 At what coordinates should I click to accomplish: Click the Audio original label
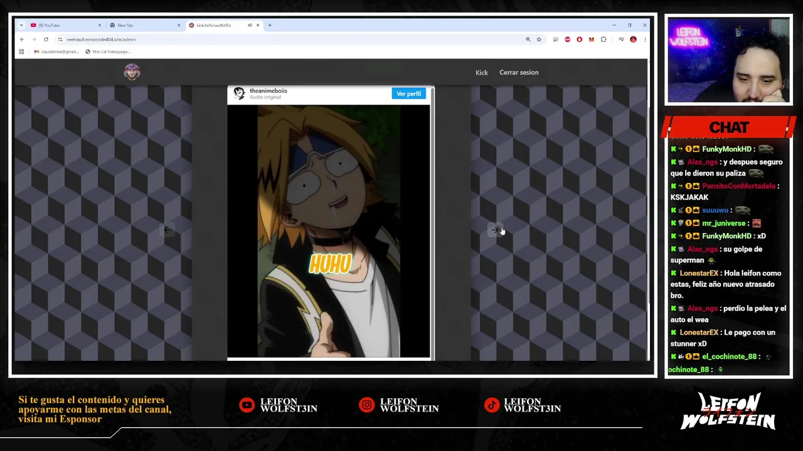tap(265, 97)
